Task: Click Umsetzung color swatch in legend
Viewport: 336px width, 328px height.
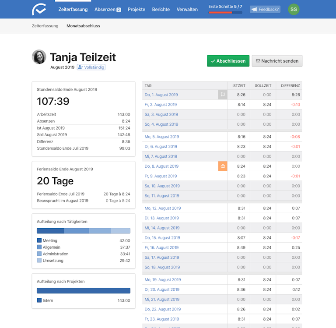Action: point(39,260)
